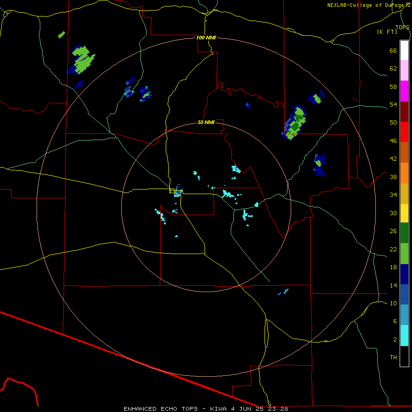This screenshot has height=412, width=412.
Task: Click the "30" scale value
Action: [x=393, y=213]
